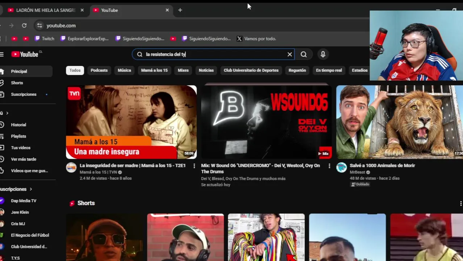Screen dimensions: 463x261
Task: Open the ExplorarExplorarExp... bookmark
Action: click(x=84, y=38)
